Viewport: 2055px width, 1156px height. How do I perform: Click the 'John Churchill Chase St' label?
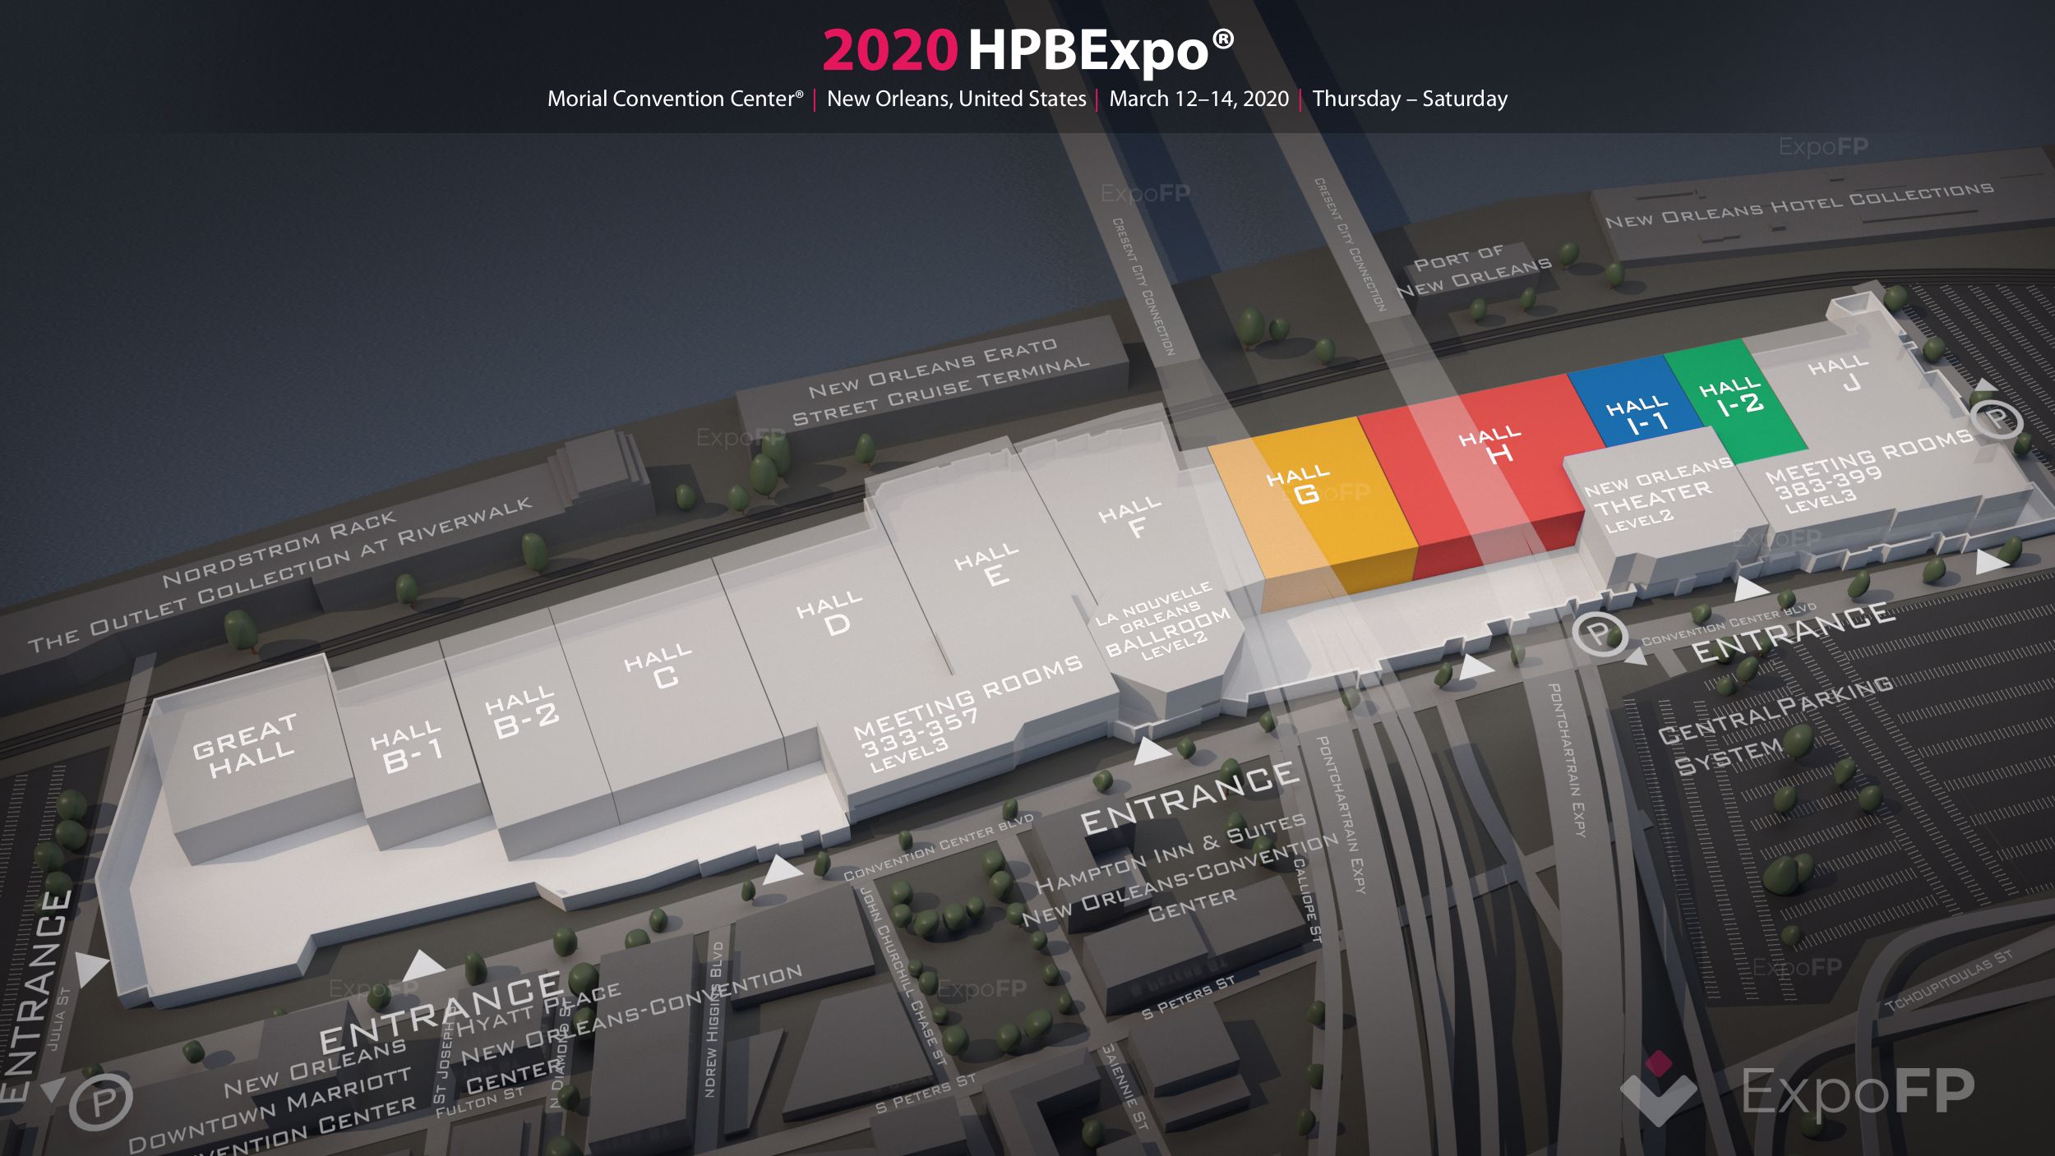point(903,977)
